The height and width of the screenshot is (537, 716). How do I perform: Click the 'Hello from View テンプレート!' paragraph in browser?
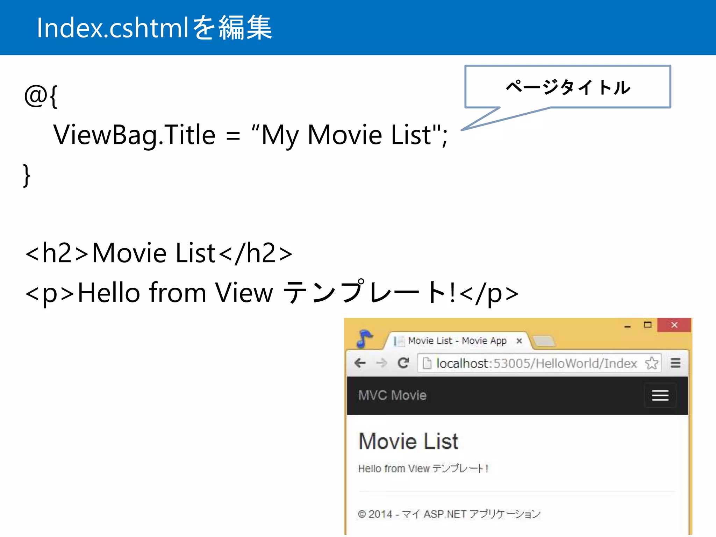point(423,468)
